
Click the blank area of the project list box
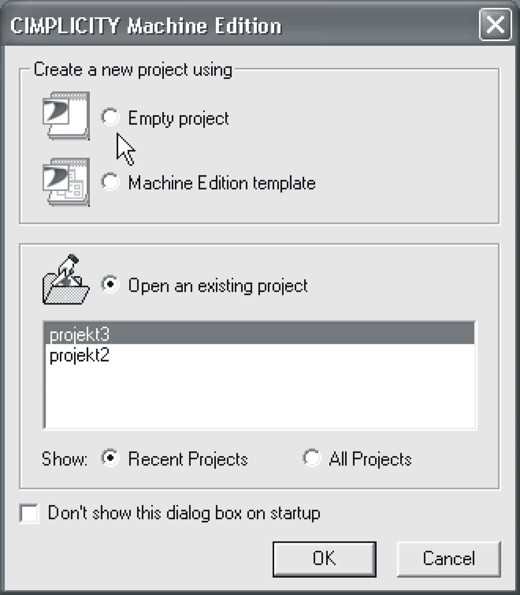260,396
